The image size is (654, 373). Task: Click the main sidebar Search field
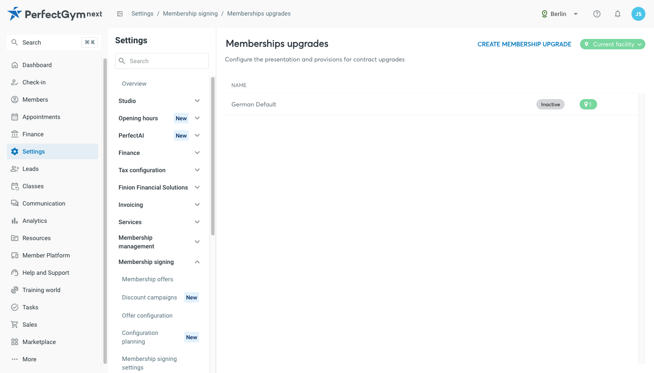point(54,42)
